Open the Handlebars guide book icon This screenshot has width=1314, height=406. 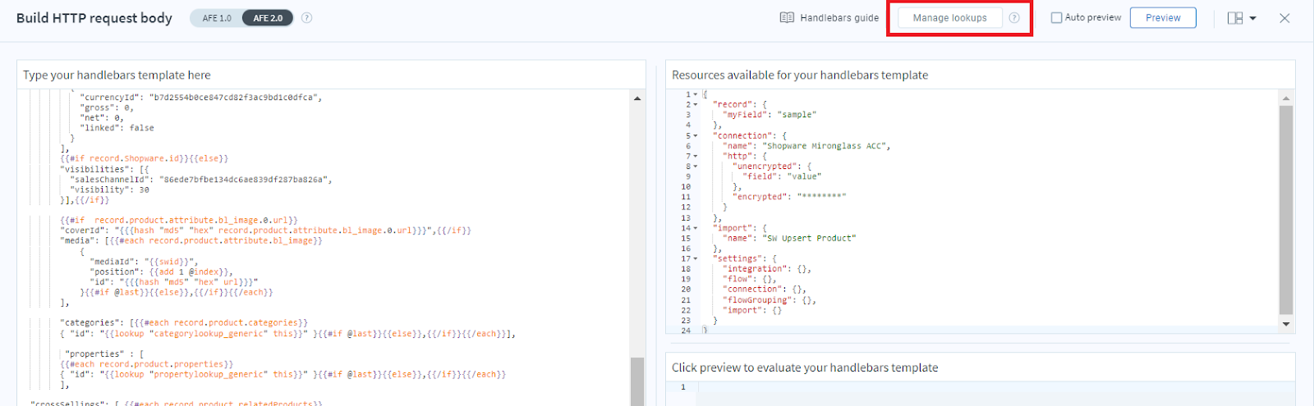click(787, 17)
